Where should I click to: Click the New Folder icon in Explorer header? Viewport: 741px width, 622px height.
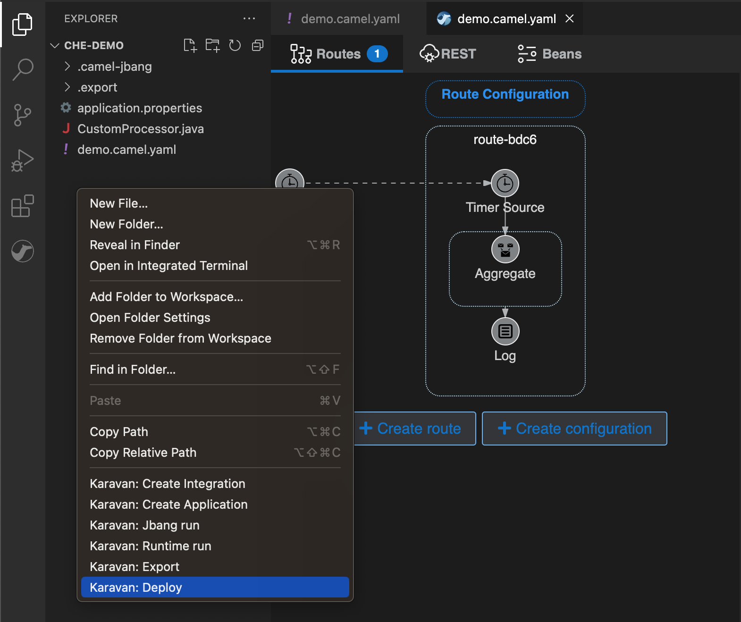tap(212, 45)
